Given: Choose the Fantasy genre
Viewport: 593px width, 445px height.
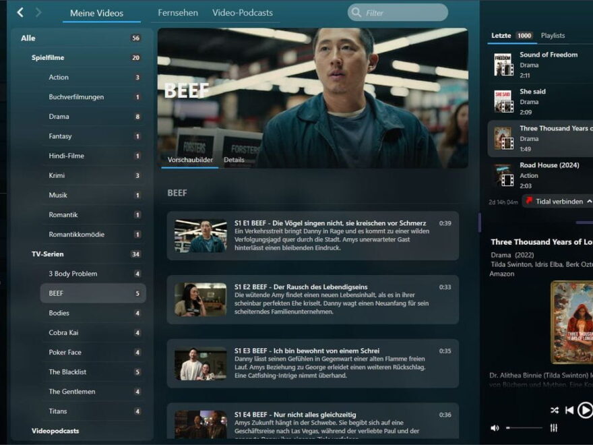Looking at the screenshot, I should 93,136.
